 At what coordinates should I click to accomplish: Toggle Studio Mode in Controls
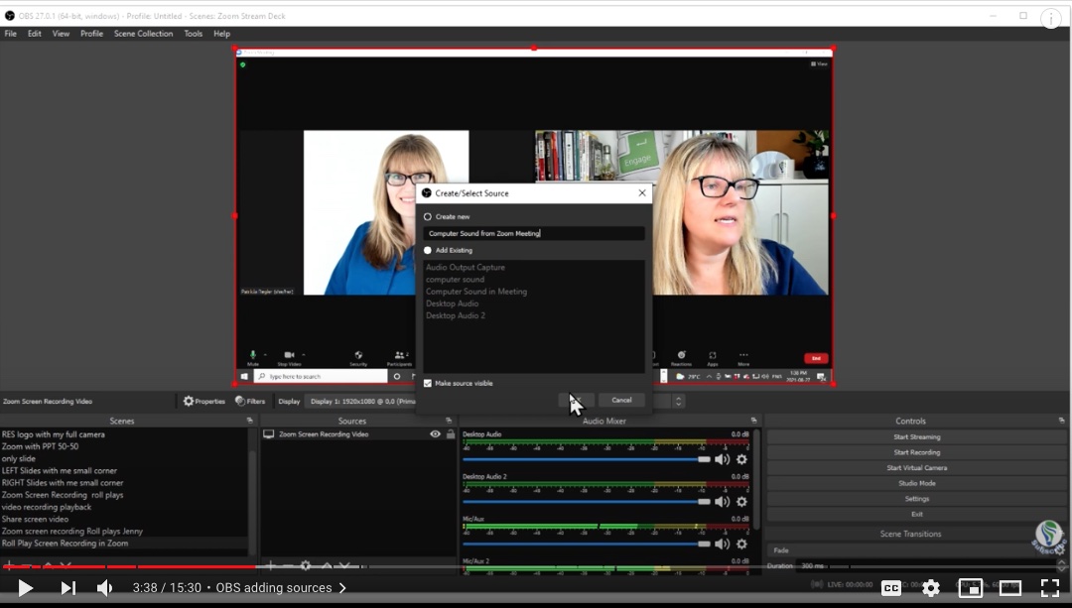(917, 483)
